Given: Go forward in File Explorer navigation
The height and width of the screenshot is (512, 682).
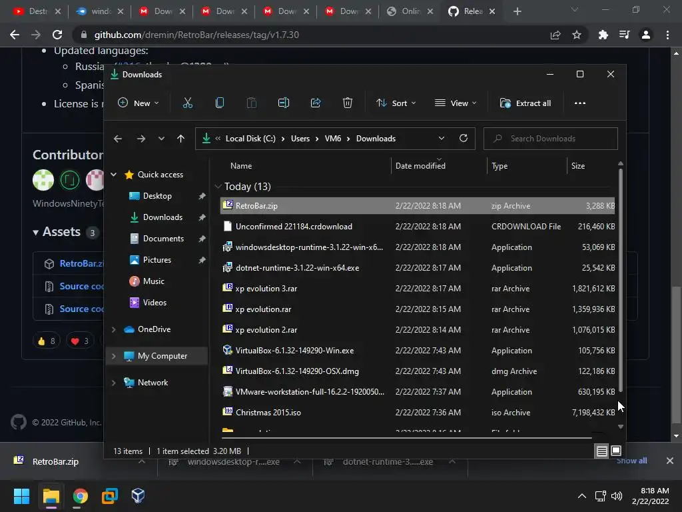Looking at the screenshot, I should point(141,139).
